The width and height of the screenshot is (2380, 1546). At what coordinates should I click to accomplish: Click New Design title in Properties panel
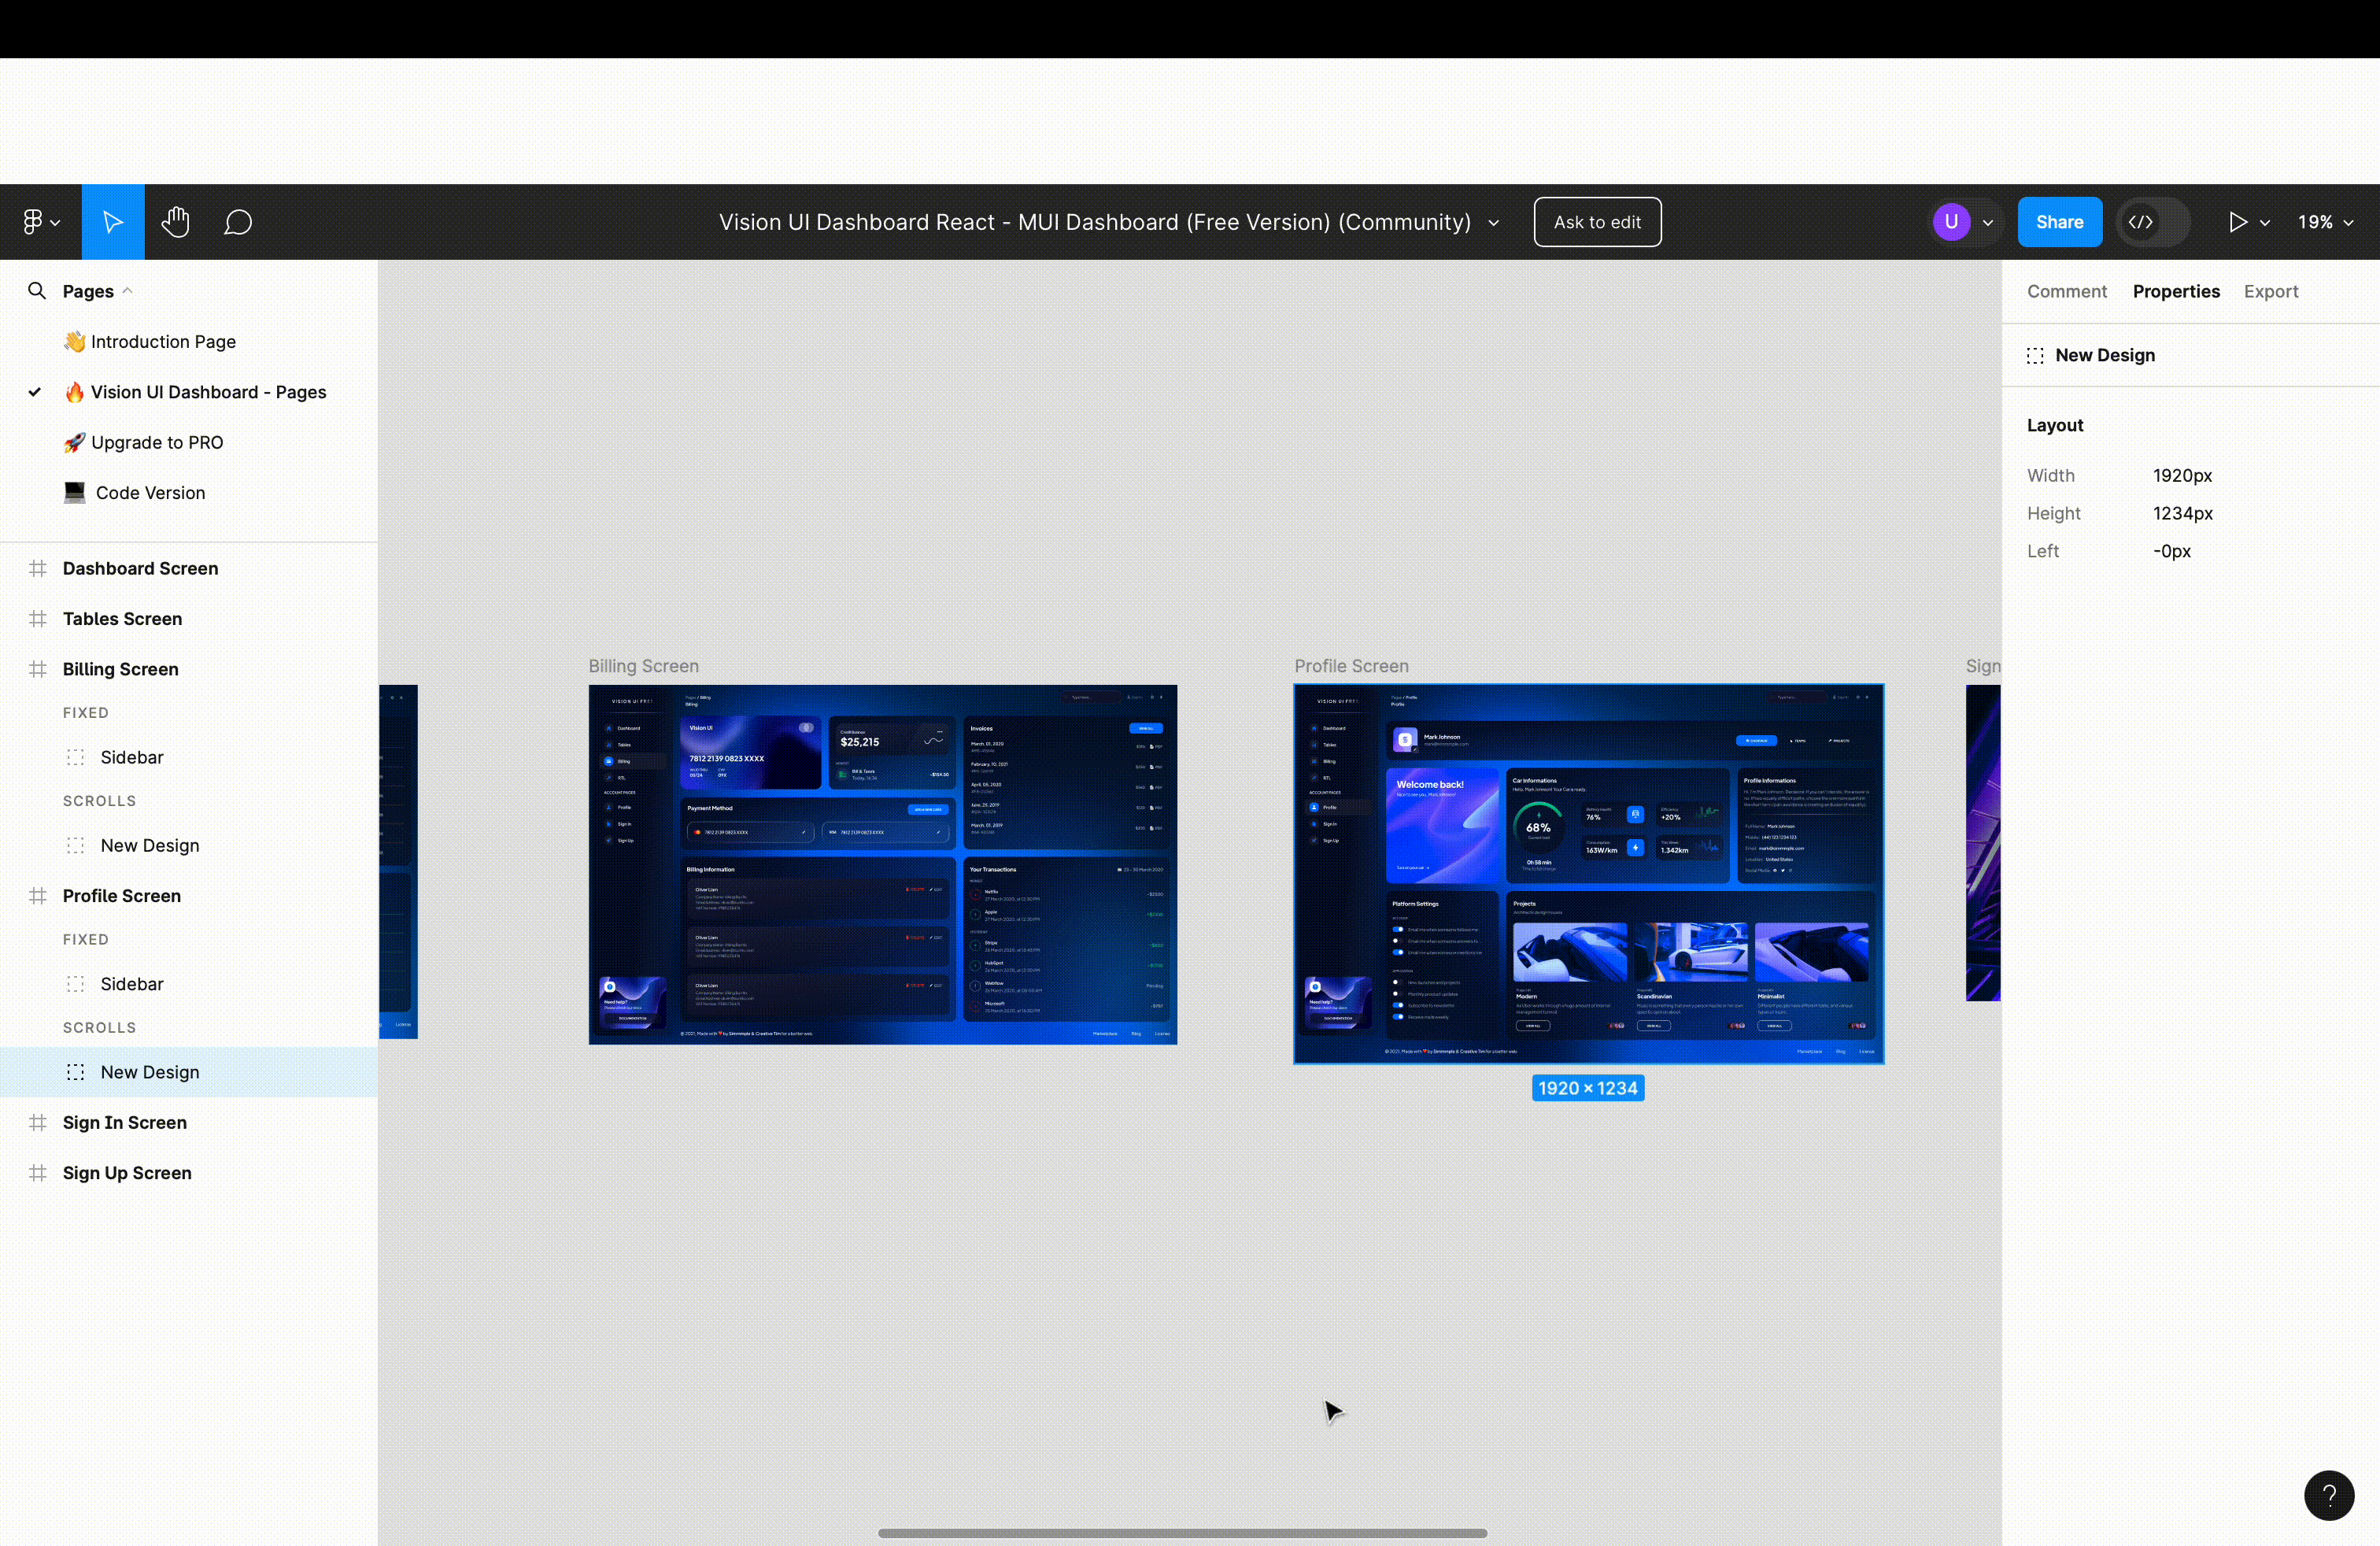point(2104,355)
